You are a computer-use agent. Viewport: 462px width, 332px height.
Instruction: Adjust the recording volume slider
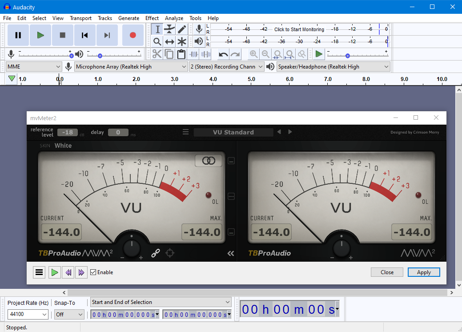tap(45, 54)
